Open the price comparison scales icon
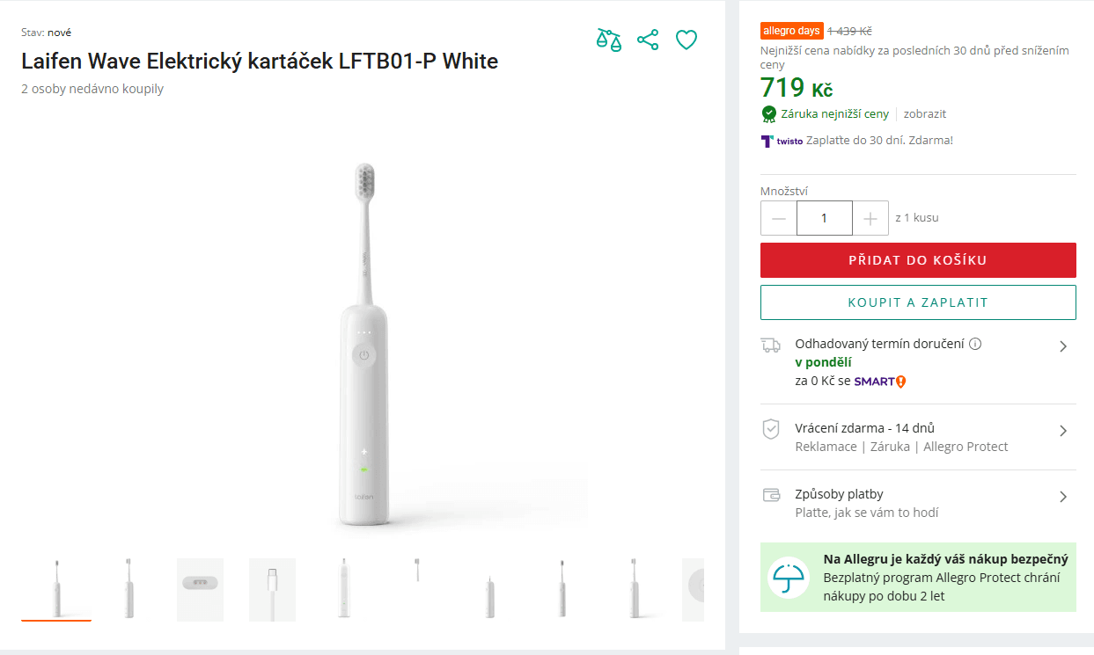1094x655 pixels. (608, 40)
